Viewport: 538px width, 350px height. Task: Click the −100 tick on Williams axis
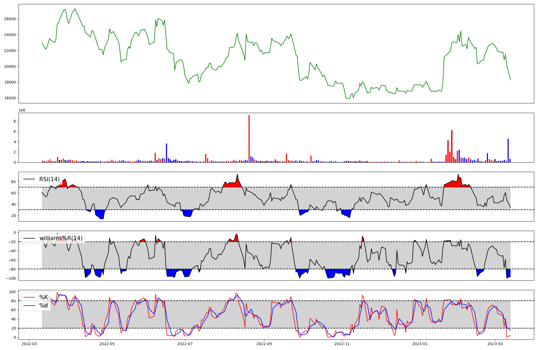(x=11, y=278)
